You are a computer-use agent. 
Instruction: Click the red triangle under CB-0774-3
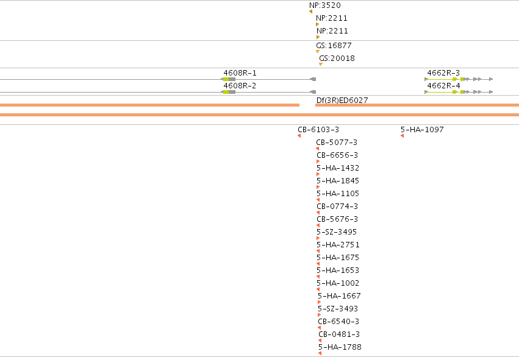[318, 213]
